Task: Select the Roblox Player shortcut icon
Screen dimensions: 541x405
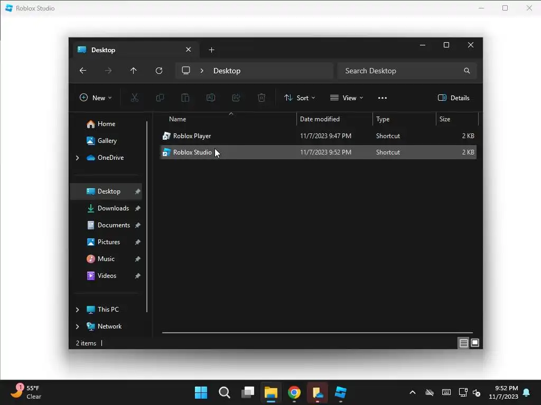Action: point(166,136)
